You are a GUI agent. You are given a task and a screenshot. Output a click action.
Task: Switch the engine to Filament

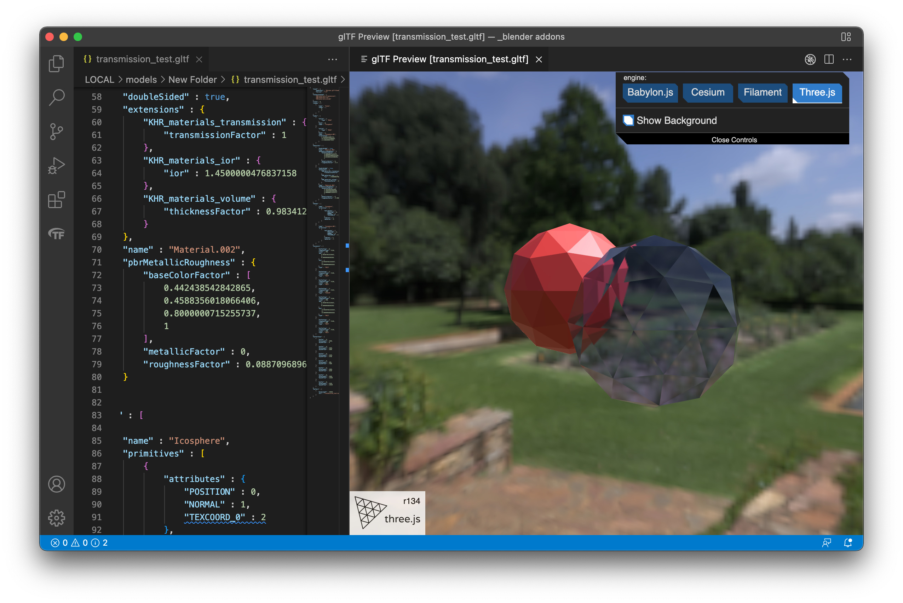pyautogui.click(x=762, y=92)
